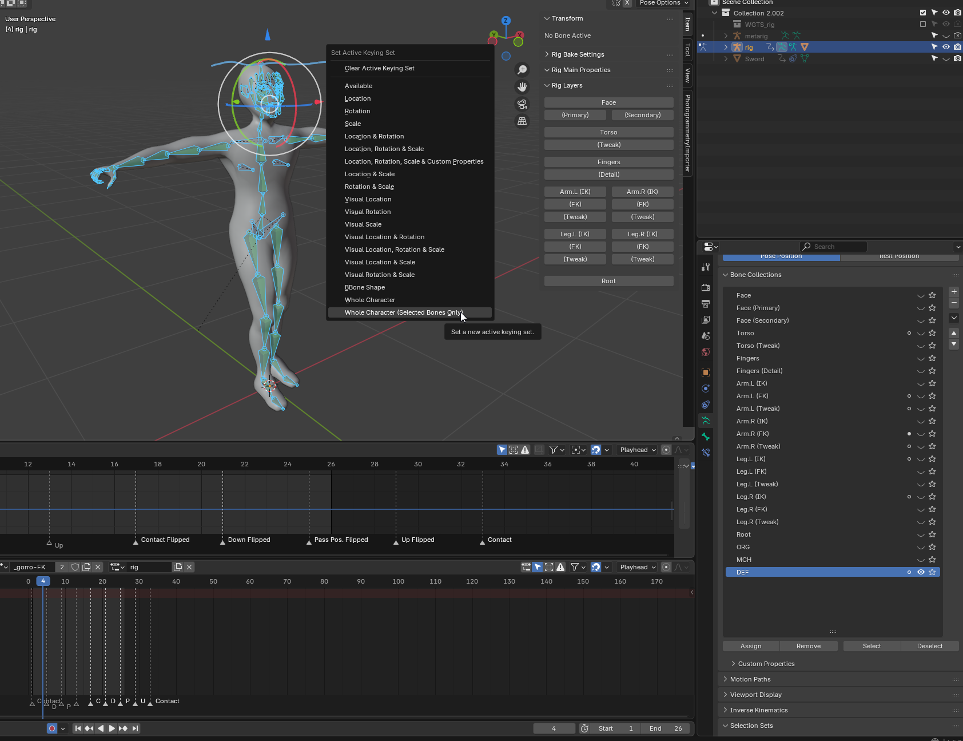963x741 pixels.
Task: Click the Assign bone collection button
Action: (750, 646)
